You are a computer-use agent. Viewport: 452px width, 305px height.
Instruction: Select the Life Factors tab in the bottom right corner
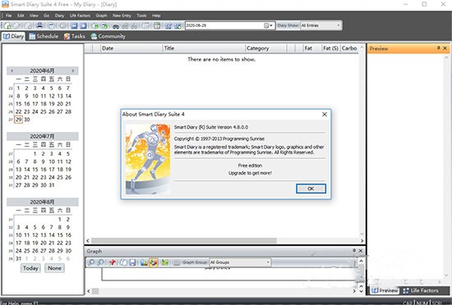tap(421, 290)
